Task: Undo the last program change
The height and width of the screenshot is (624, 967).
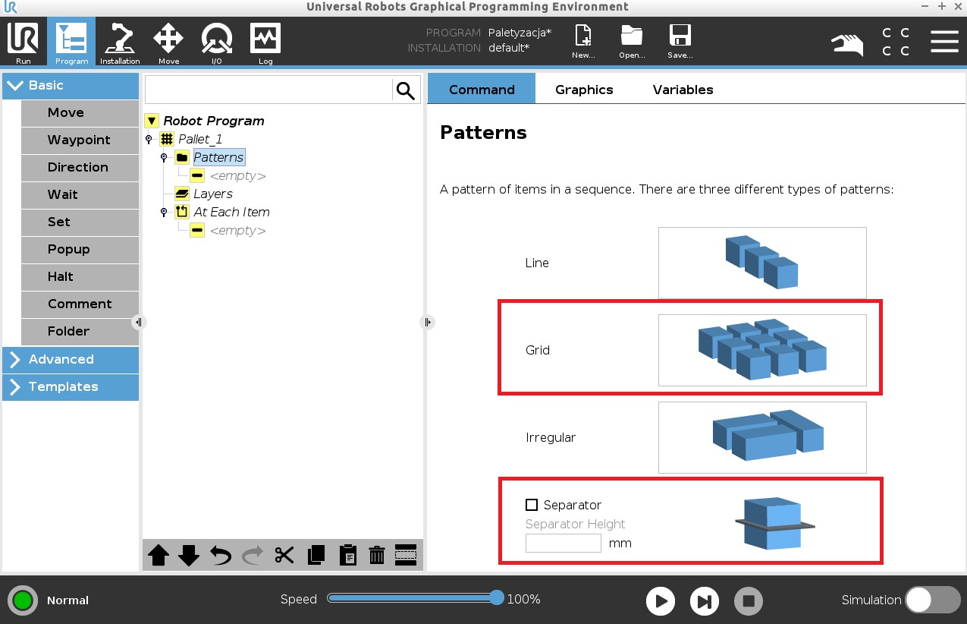Action: 221,556
